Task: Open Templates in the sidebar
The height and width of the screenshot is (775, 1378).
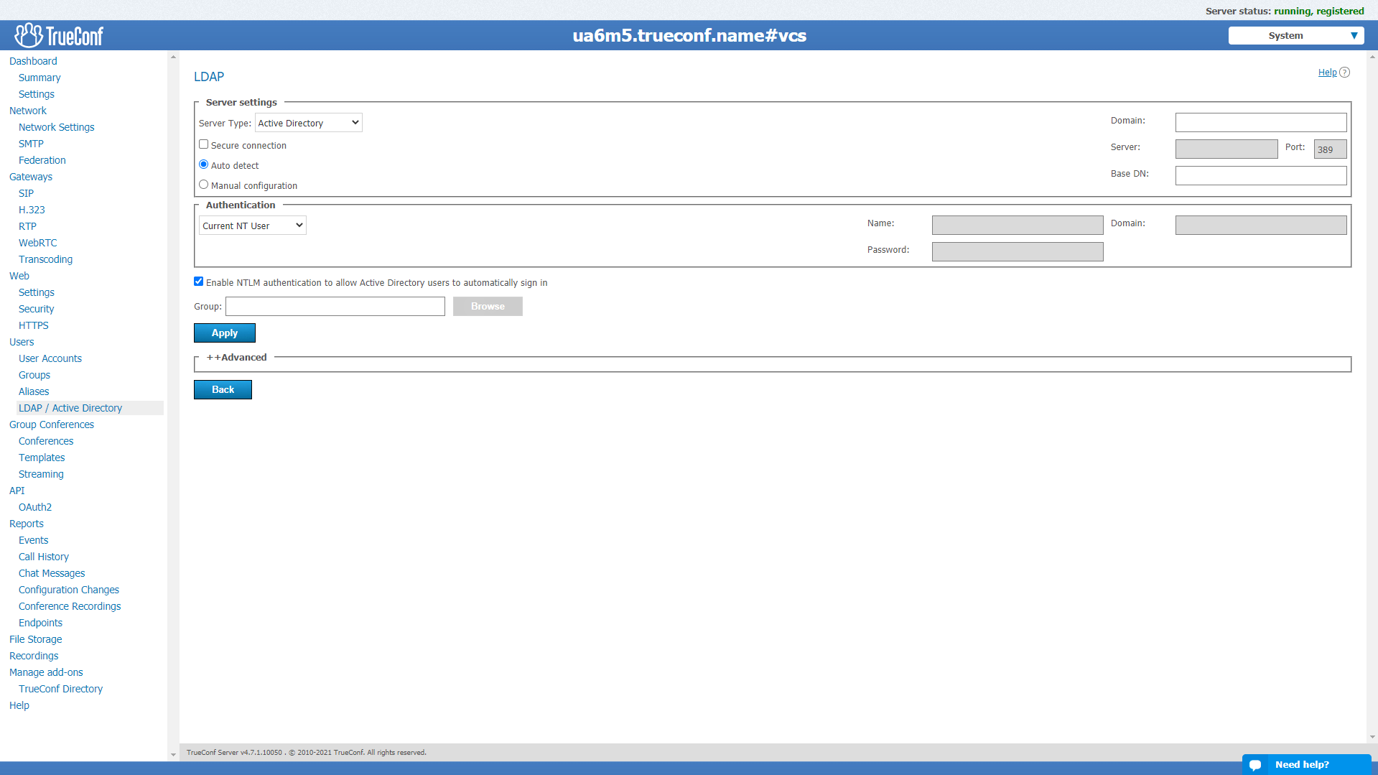Action: coord(42,458)
